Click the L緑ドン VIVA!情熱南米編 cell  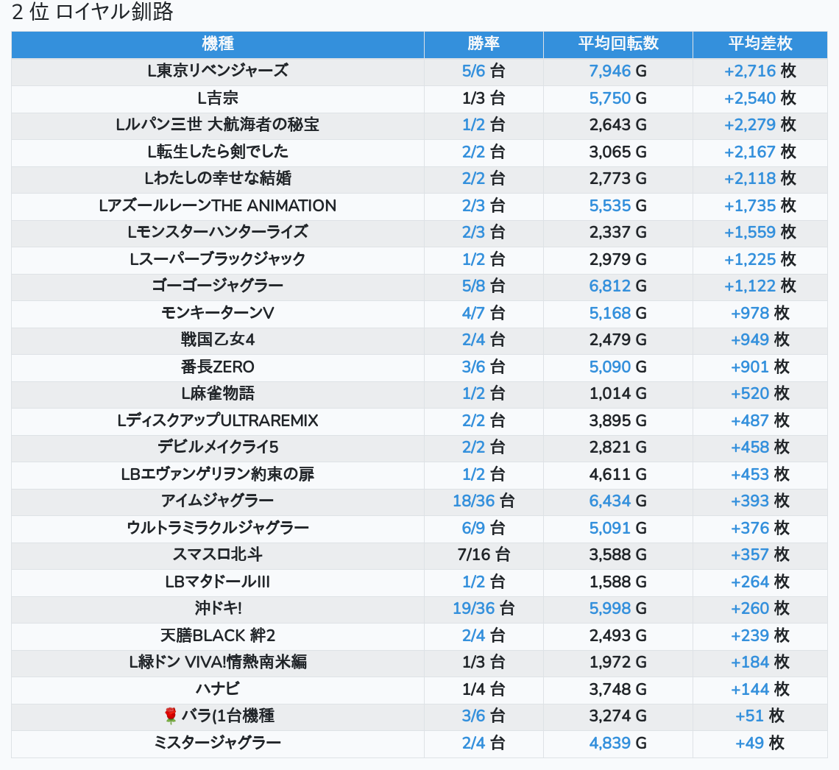[x=218, y=663]
